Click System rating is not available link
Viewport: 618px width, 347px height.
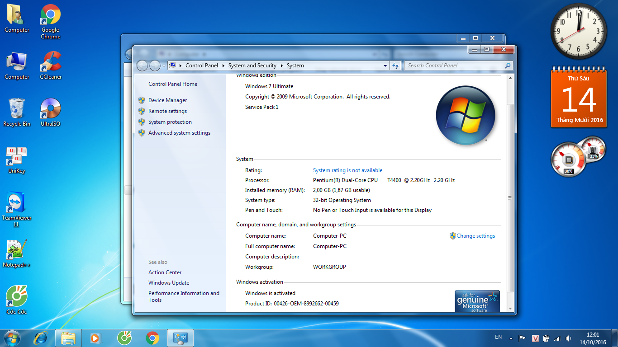tap(347, 170)
